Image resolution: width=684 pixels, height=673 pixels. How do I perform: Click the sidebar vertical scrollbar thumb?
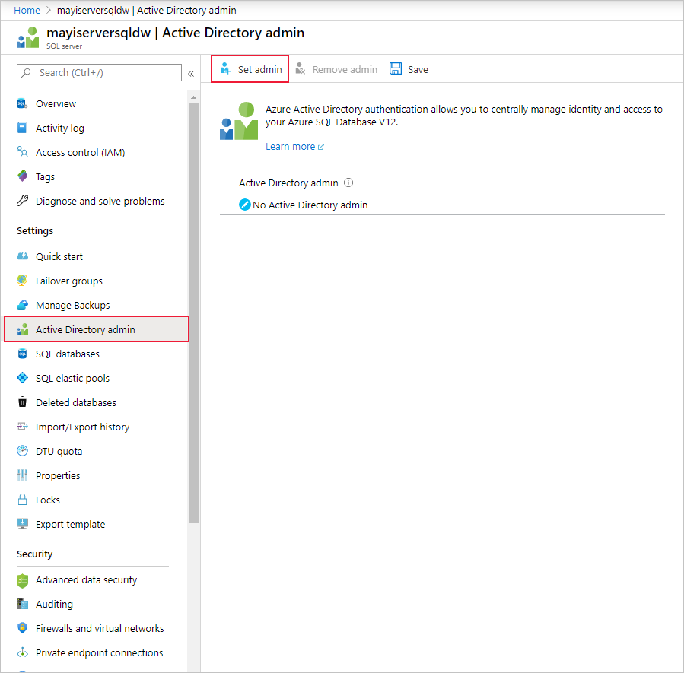pos(194,313)
